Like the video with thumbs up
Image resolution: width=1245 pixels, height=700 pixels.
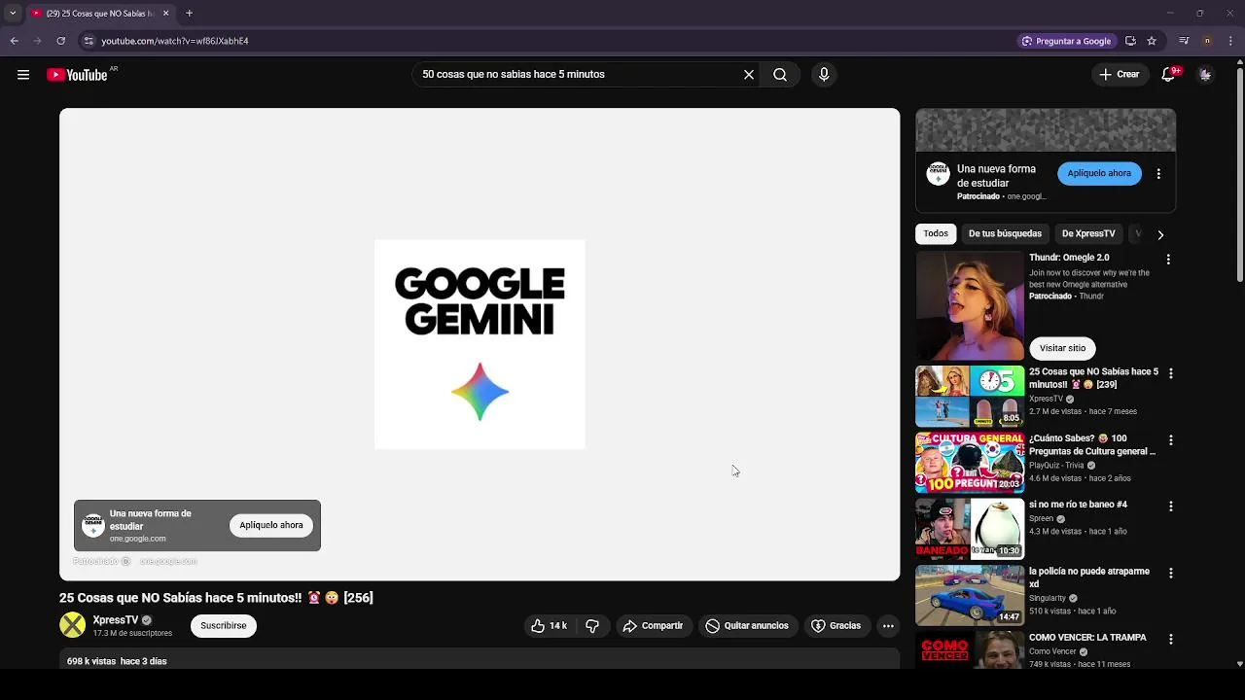(x=549, y=626)
